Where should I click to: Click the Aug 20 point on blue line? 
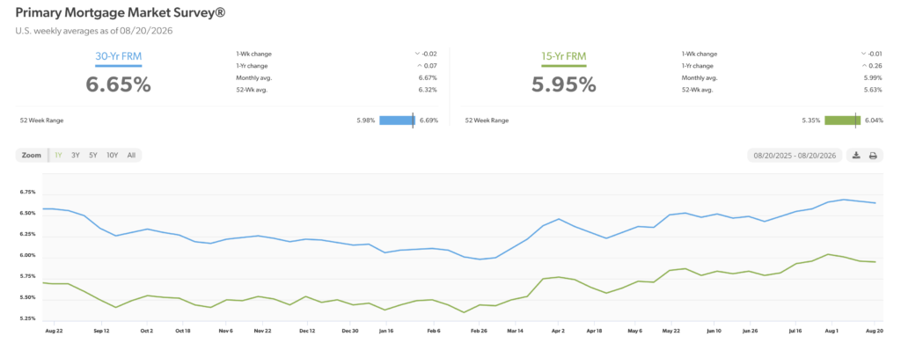[x=875, y=203]
